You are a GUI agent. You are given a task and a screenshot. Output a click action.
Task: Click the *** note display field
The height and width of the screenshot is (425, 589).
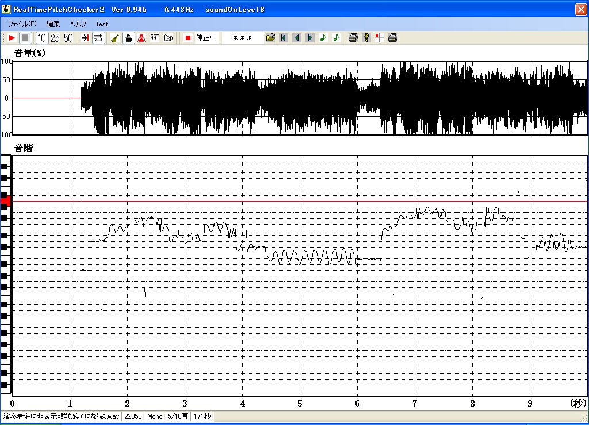tap(242, 38)
